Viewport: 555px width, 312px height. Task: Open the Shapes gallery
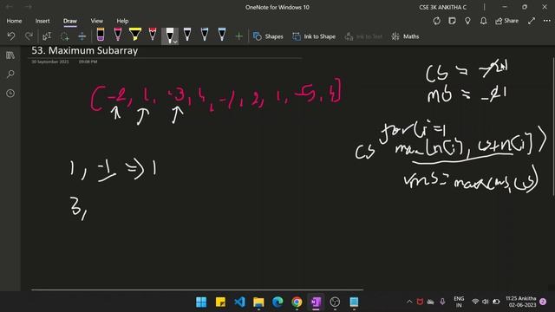[268, 36]
